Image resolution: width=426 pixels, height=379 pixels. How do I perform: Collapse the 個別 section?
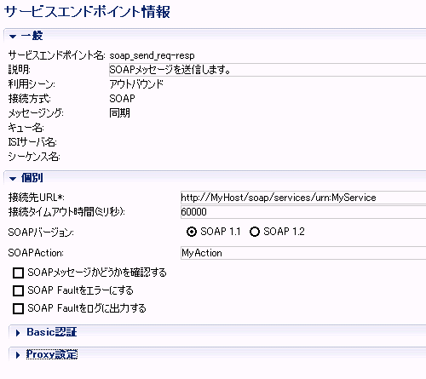(13, 179)
